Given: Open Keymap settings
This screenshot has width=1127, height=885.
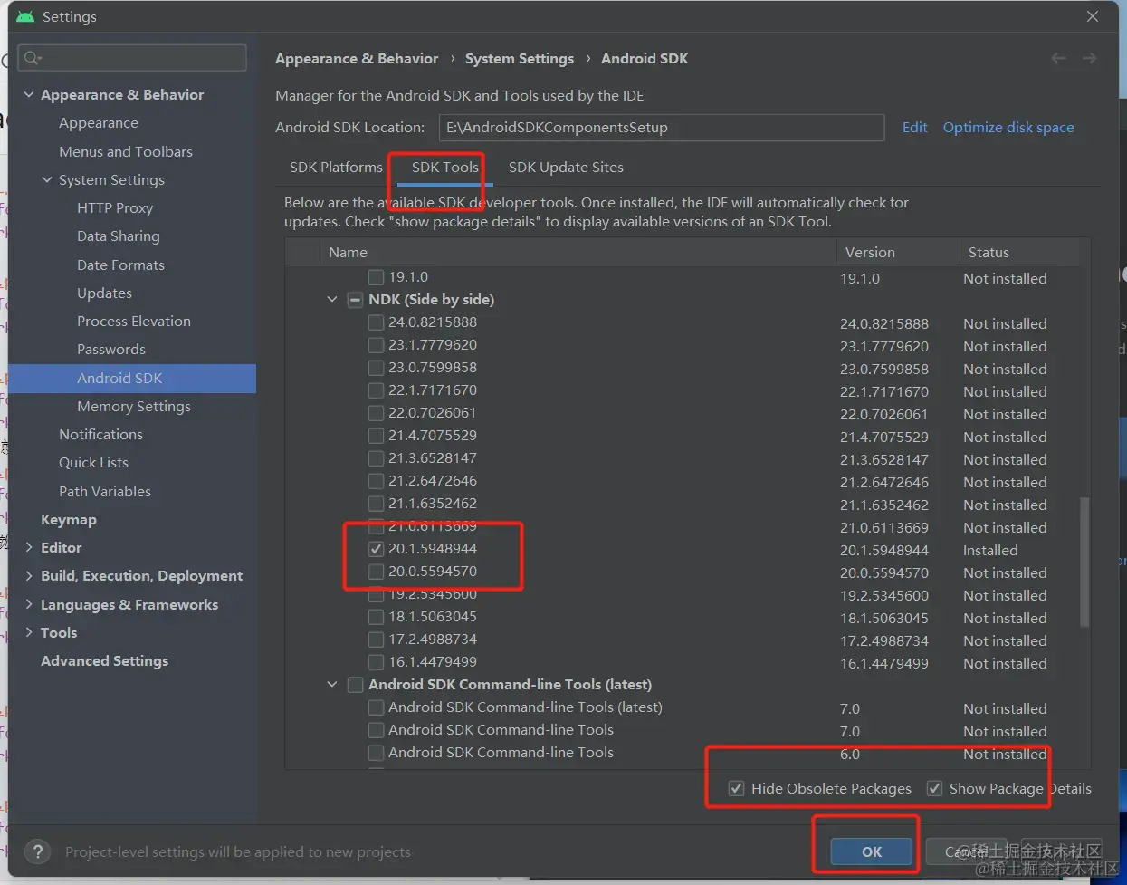Looking at the screenshot, I should [69, 519].
